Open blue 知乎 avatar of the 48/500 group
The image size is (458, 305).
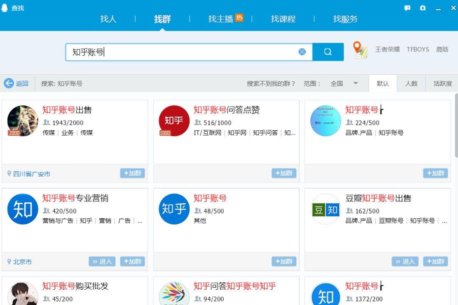pos(174,209)
